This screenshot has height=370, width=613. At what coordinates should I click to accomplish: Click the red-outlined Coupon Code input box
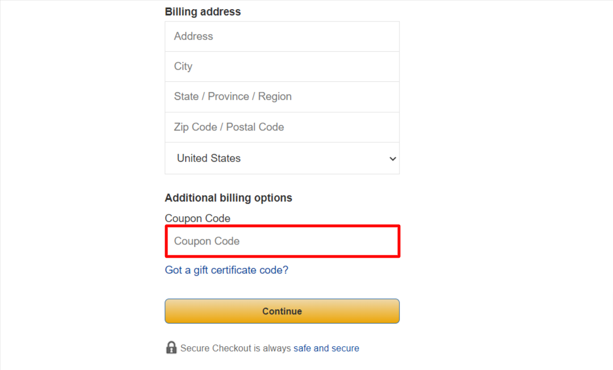282,241
